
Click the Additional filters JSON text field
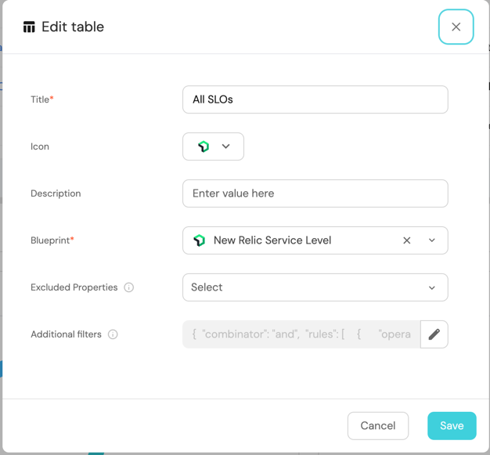(x=301, y=334)
